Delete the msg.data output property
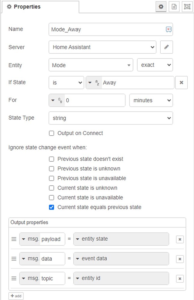Screen dimensions: 194x300 tap(180, 259)
